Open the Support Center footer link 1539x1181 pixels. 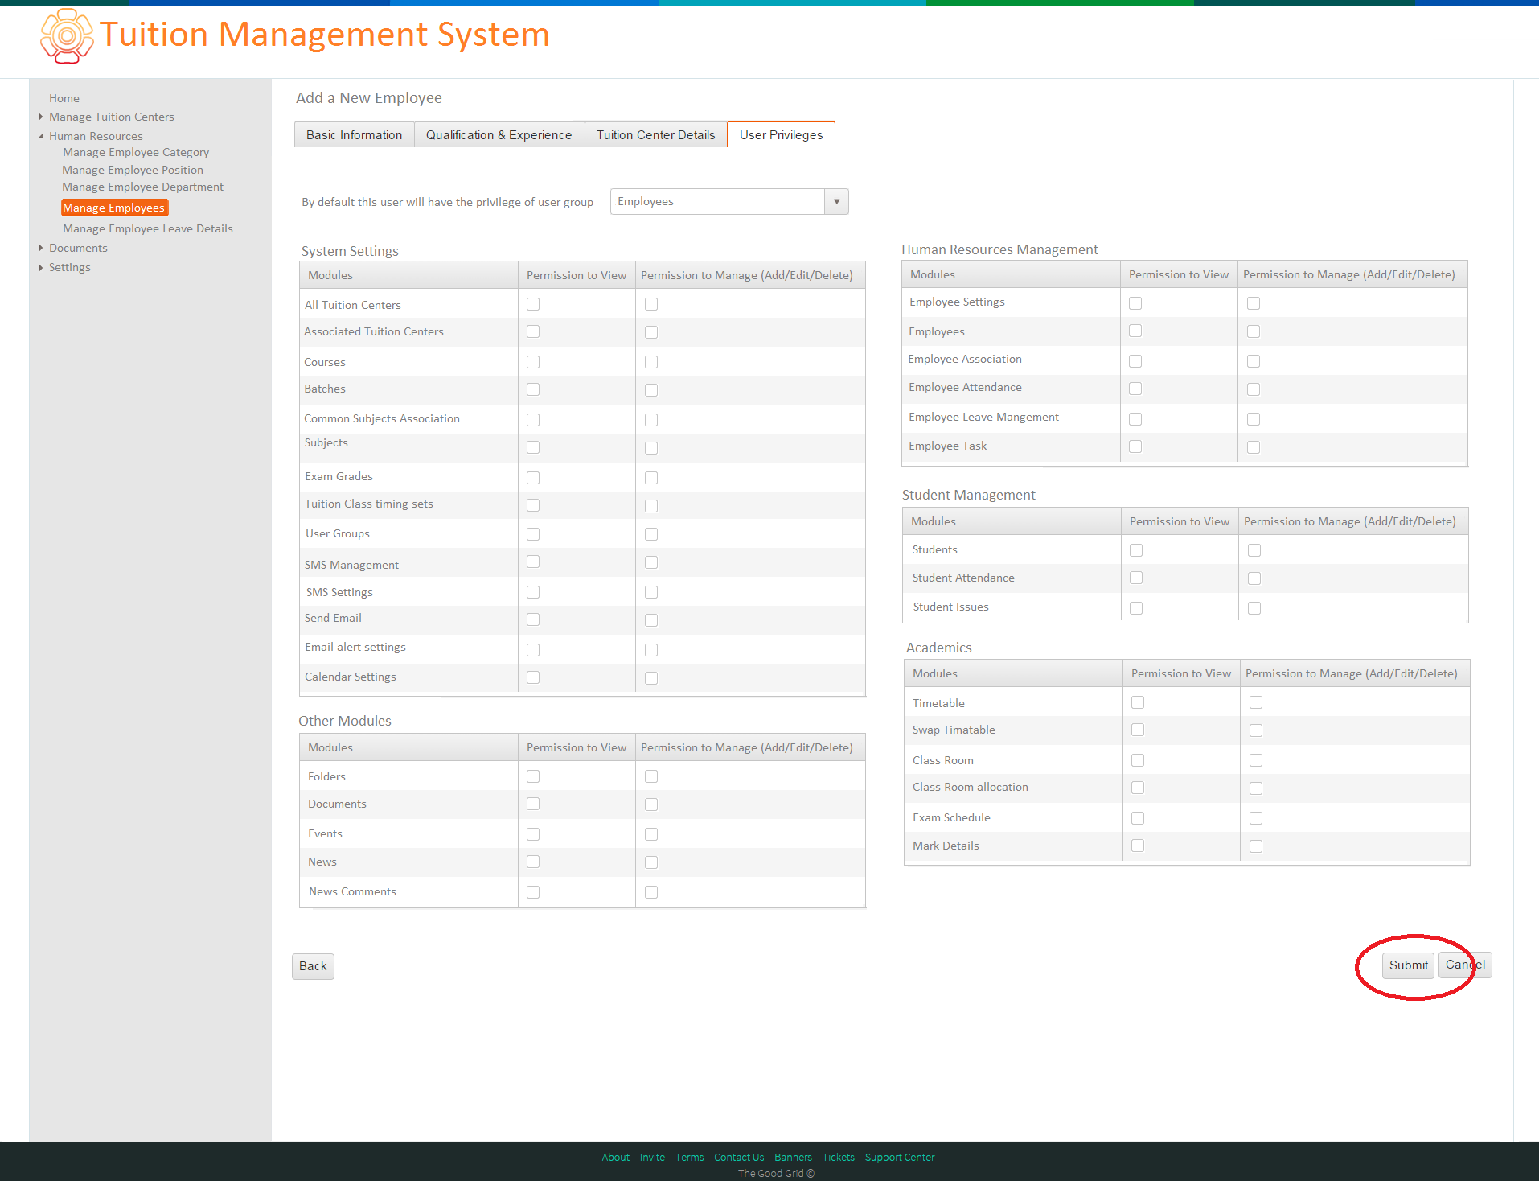900,1158
